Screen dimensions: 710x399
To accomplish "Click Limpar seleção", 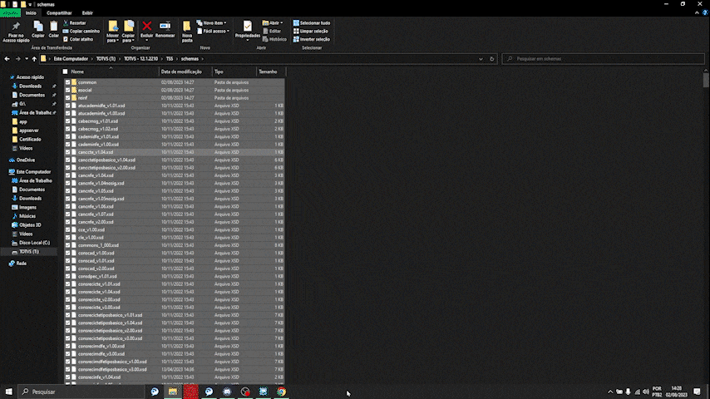I will tap(311, 32).
